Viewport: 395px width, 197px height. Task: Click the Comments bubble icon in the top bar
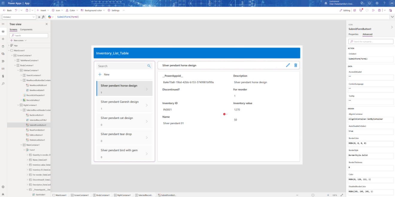tap(367, 10)
